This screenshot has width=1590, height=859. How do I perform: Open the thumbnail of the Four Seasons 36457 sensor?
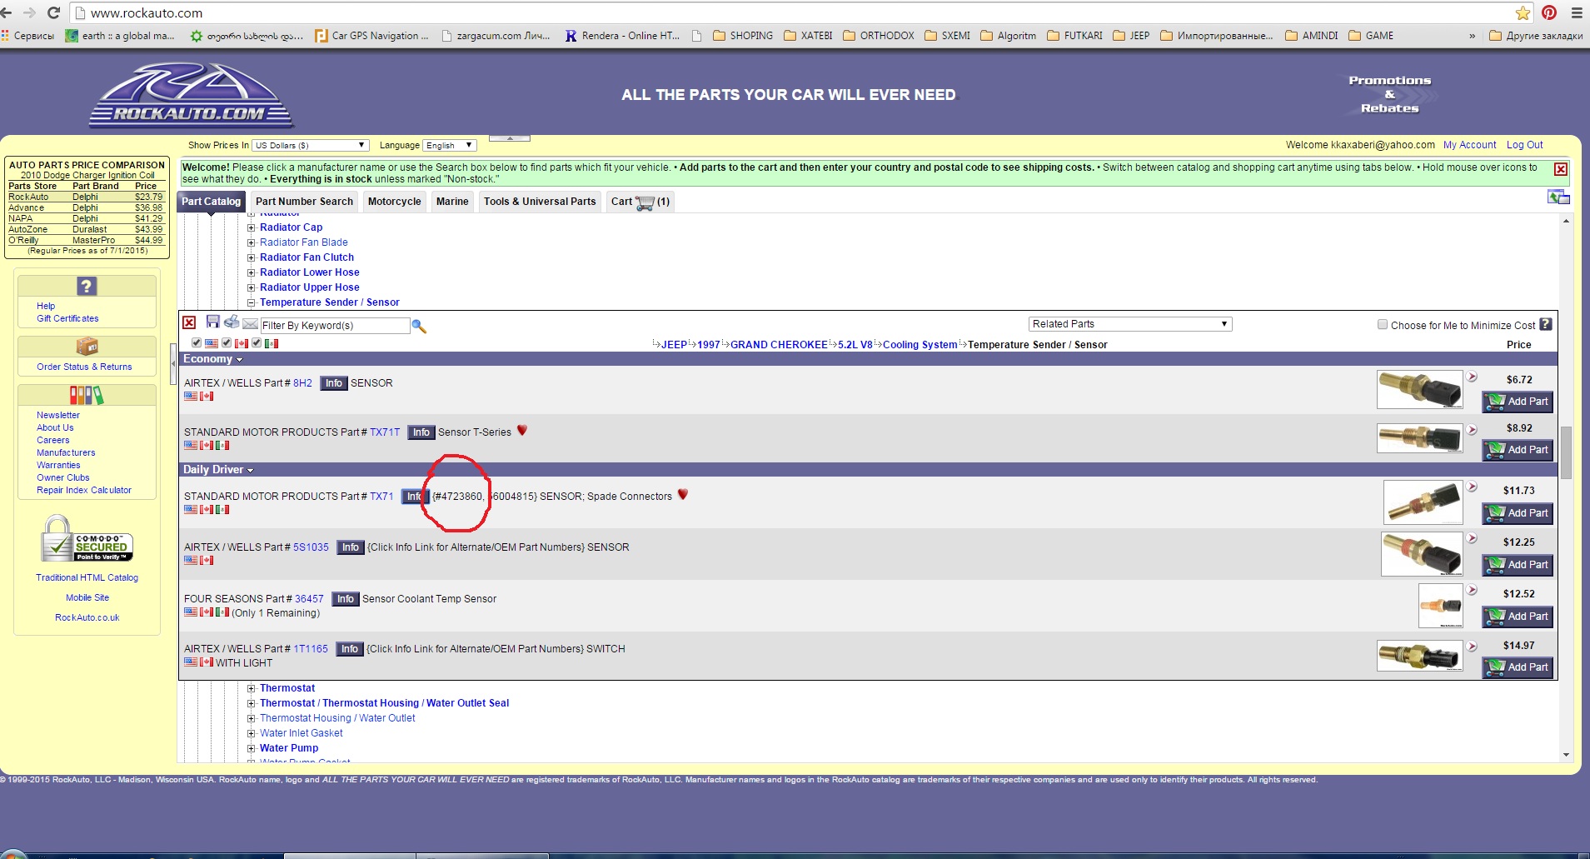pos(1440,606)
